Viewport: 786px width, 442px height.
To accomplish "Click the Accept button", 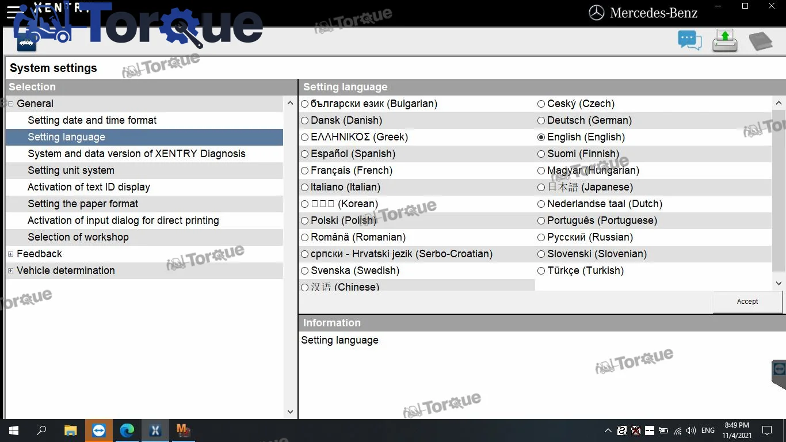I will [747, 302].
